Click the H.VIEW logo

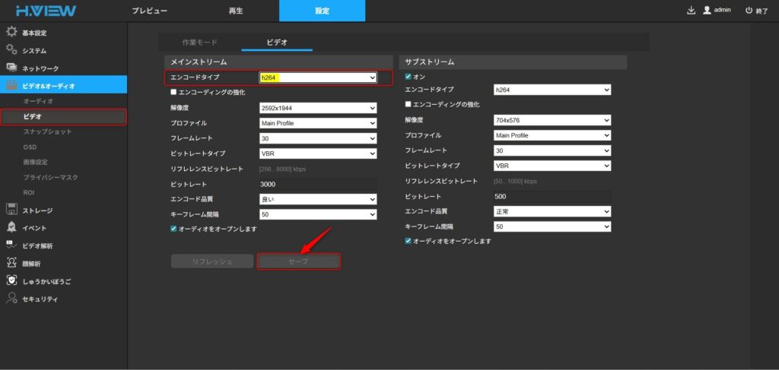(x=45, y=11)
